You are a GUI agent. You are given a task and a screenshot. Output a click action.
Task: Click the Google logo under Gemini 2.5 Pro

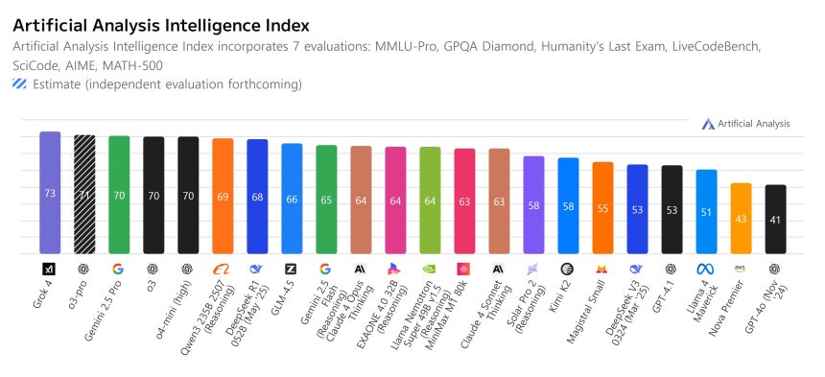[x=118, y=270]
